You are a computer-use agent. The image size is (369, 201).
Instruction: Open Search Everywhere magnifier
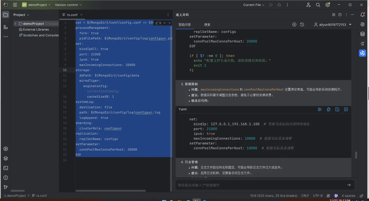[318, 5]
